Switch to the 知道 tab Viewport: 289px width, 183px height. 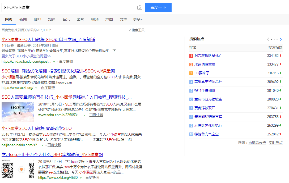click(52, 19)
